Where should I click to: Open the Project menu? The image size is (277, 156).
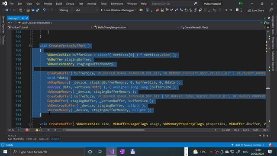(x=48, y=3)
